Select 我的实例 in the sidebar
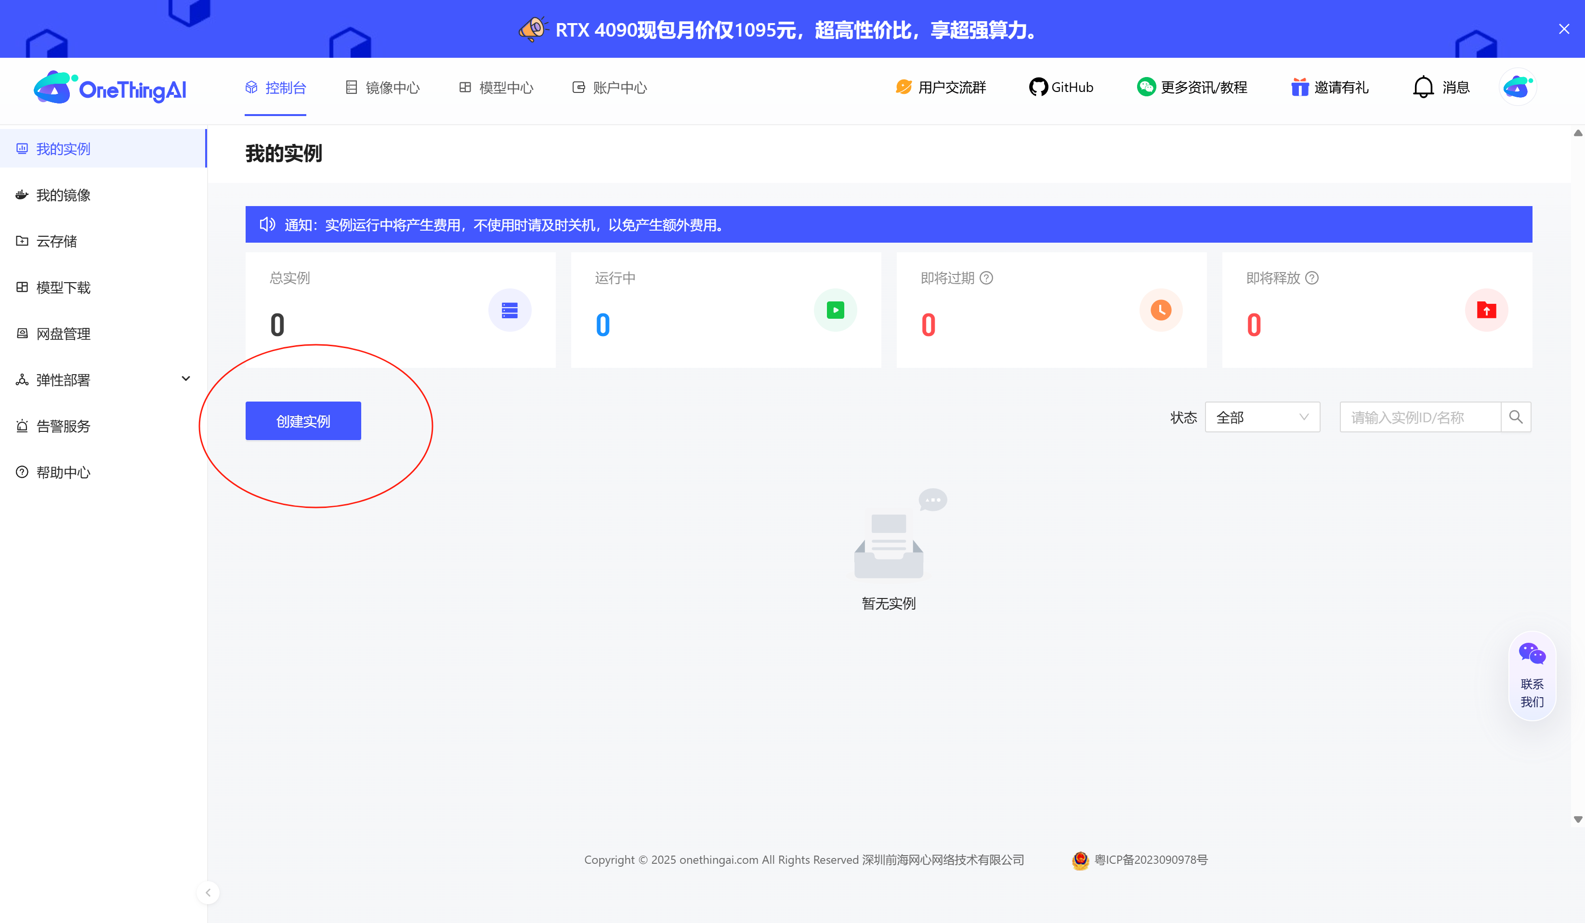This screenshot has width=1585, height=923. point(103,148)
